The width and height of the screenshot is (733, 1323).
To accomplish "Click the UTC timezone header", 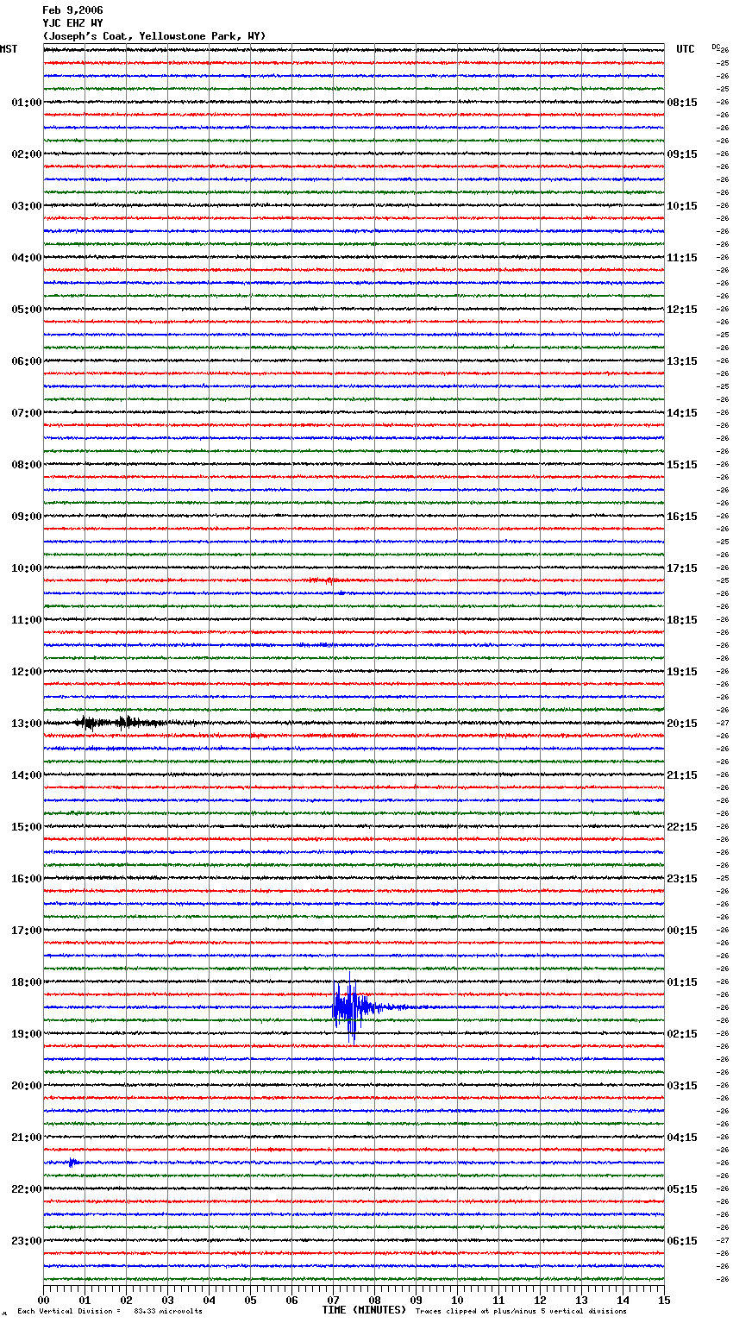I will tap(686, 49).
